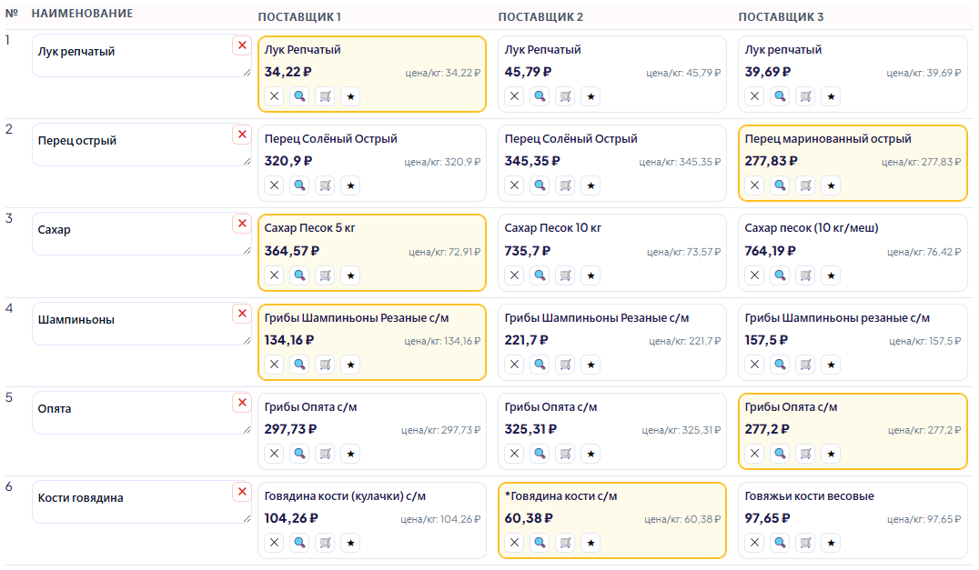
Task: Select supplier 2's Грибы Шампиньоны Резаные card
Action: (x=611, y=328)
